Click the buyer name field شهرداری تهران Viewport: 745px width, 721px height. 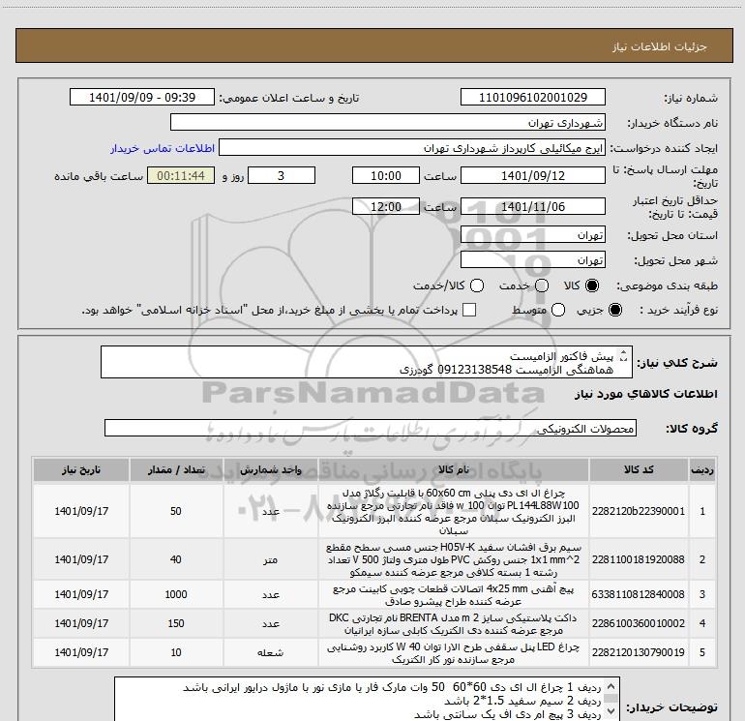[388, 122]
